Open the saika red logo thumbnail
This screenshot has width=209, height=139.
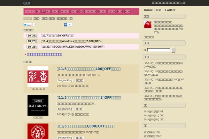[x=38, y=76]
